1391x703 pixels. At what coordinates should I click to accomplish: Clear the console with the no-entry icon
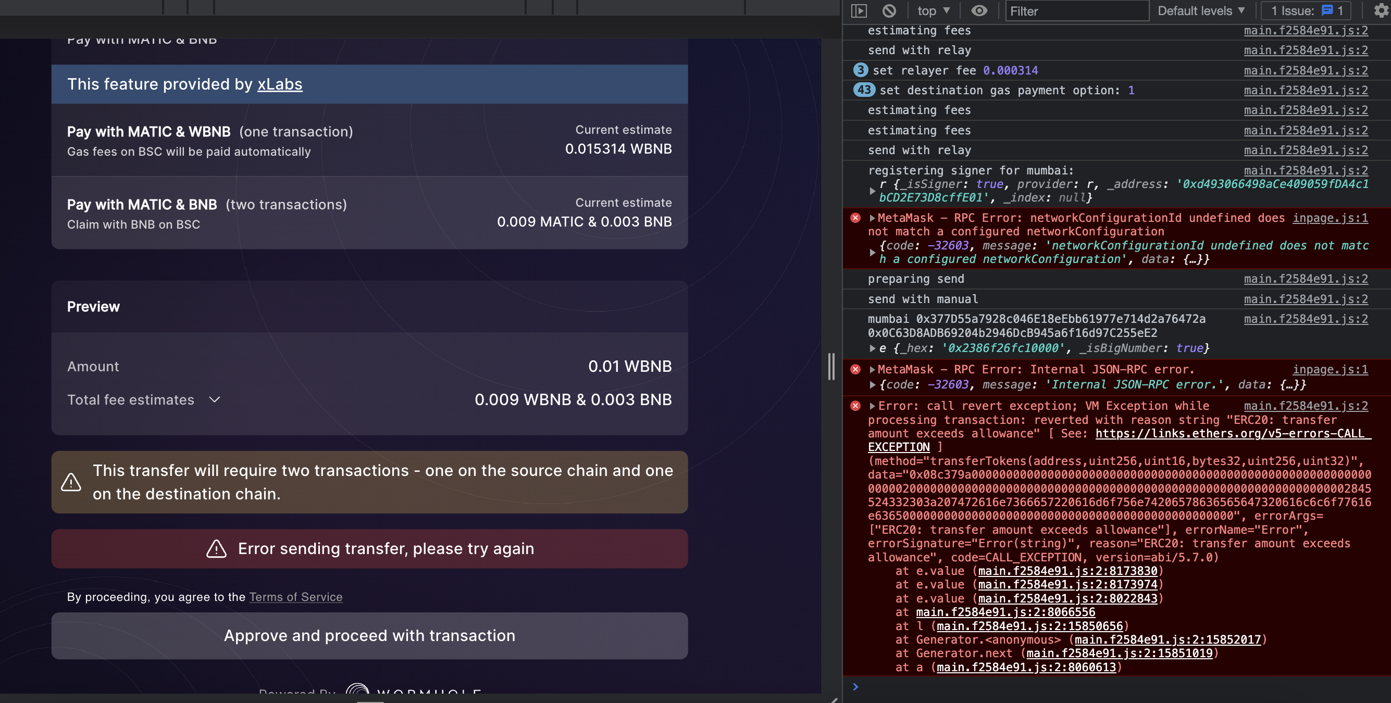click(x=889, y=11)
